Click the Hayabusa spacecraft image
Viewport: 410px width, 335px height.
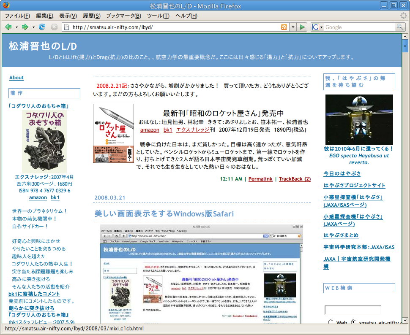[359, 119]
